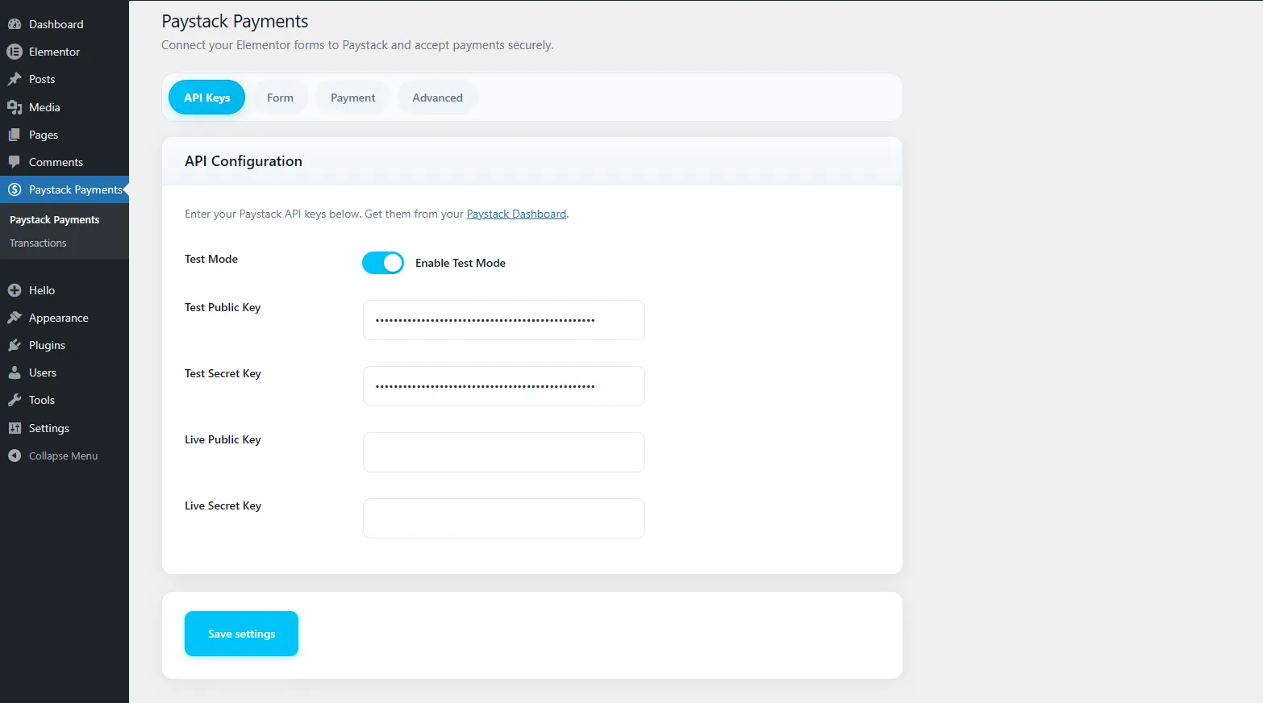Open Settings menu label
1263x703 pixels.
coord(49,428)
